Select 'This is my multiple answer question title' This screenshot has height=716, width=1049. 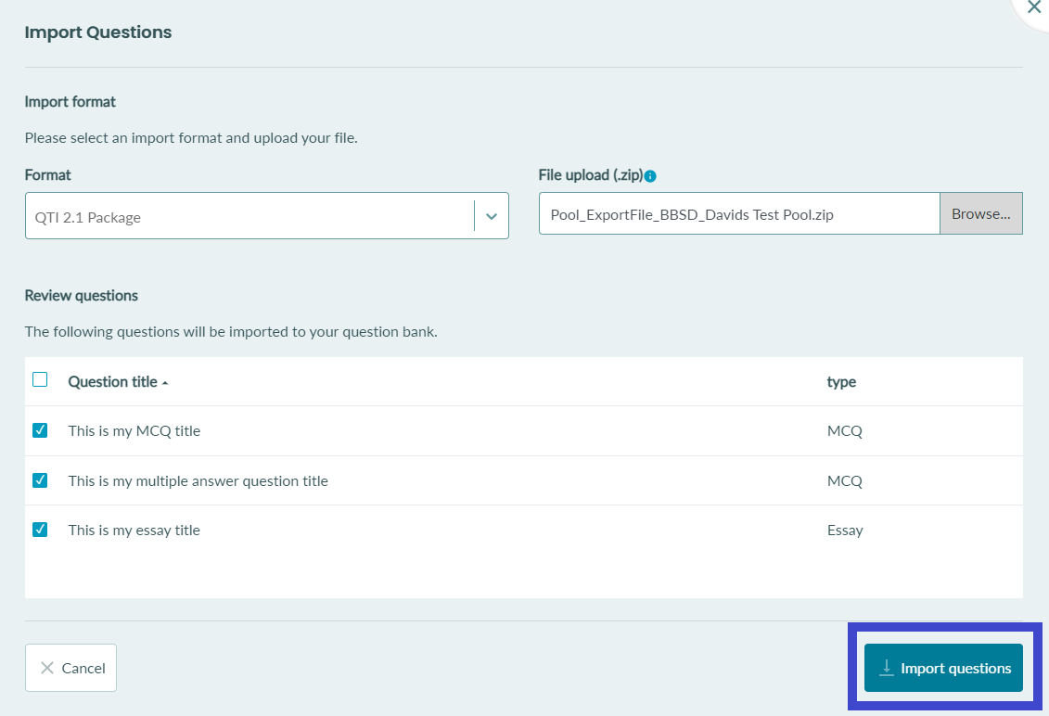(x=198, y=481)
